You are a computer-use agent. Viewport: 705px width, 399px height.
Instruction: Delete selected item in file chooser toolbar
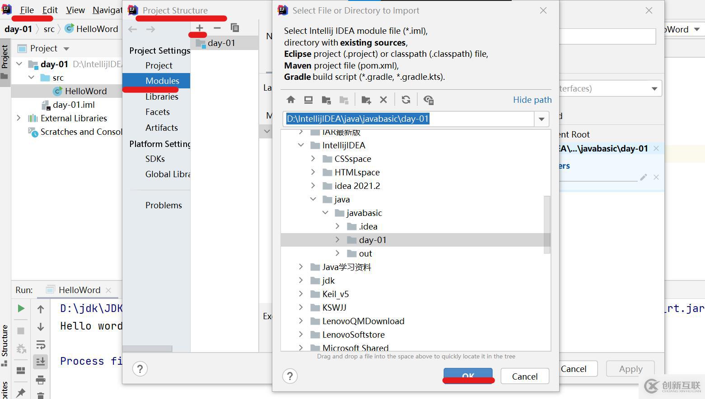coord(383,100)
